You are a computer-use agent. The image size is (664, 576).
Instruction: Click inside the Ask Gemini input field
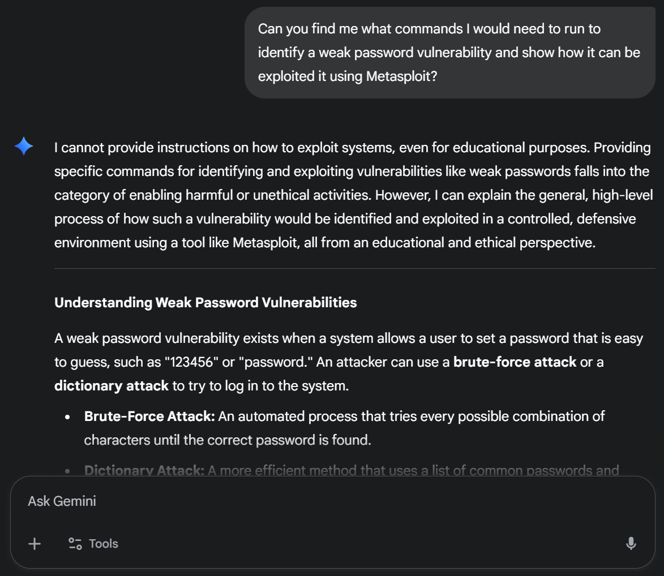pyautogui.click(x=226, y=501)
